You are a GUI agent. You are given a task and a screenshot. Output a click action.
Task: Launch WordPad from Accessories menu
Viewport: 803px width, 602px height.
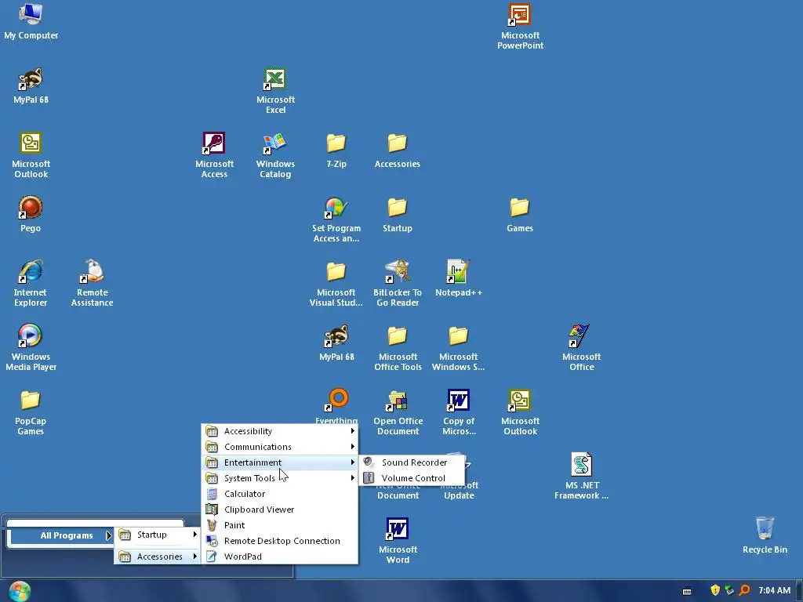(280, 557)
